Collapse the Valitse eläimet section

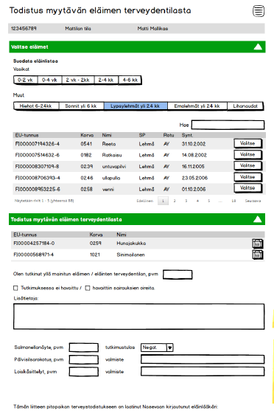click(258, 47)
